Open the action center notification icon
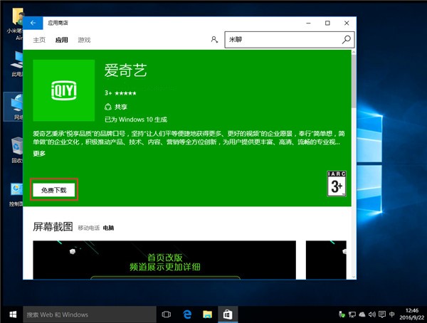The image size is (427, 323). tap(382, 314)
